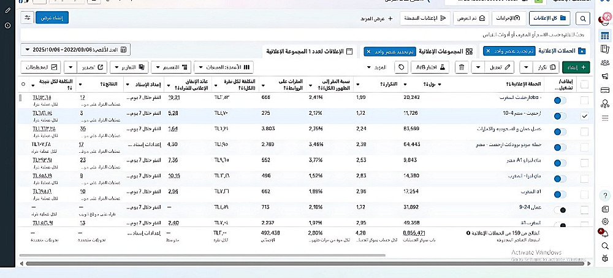Uncheck the checkbox of row with 11,726 reach
613x278 pixels.
point(584,116)
